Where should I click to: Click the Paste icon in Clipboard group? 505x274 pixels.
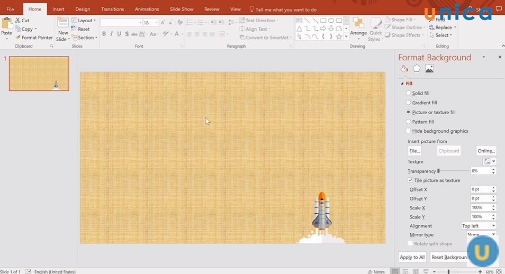[7, 24]
